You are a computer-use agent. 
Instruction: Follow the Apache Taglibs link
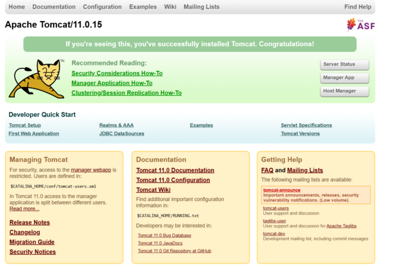pos(341,226)
